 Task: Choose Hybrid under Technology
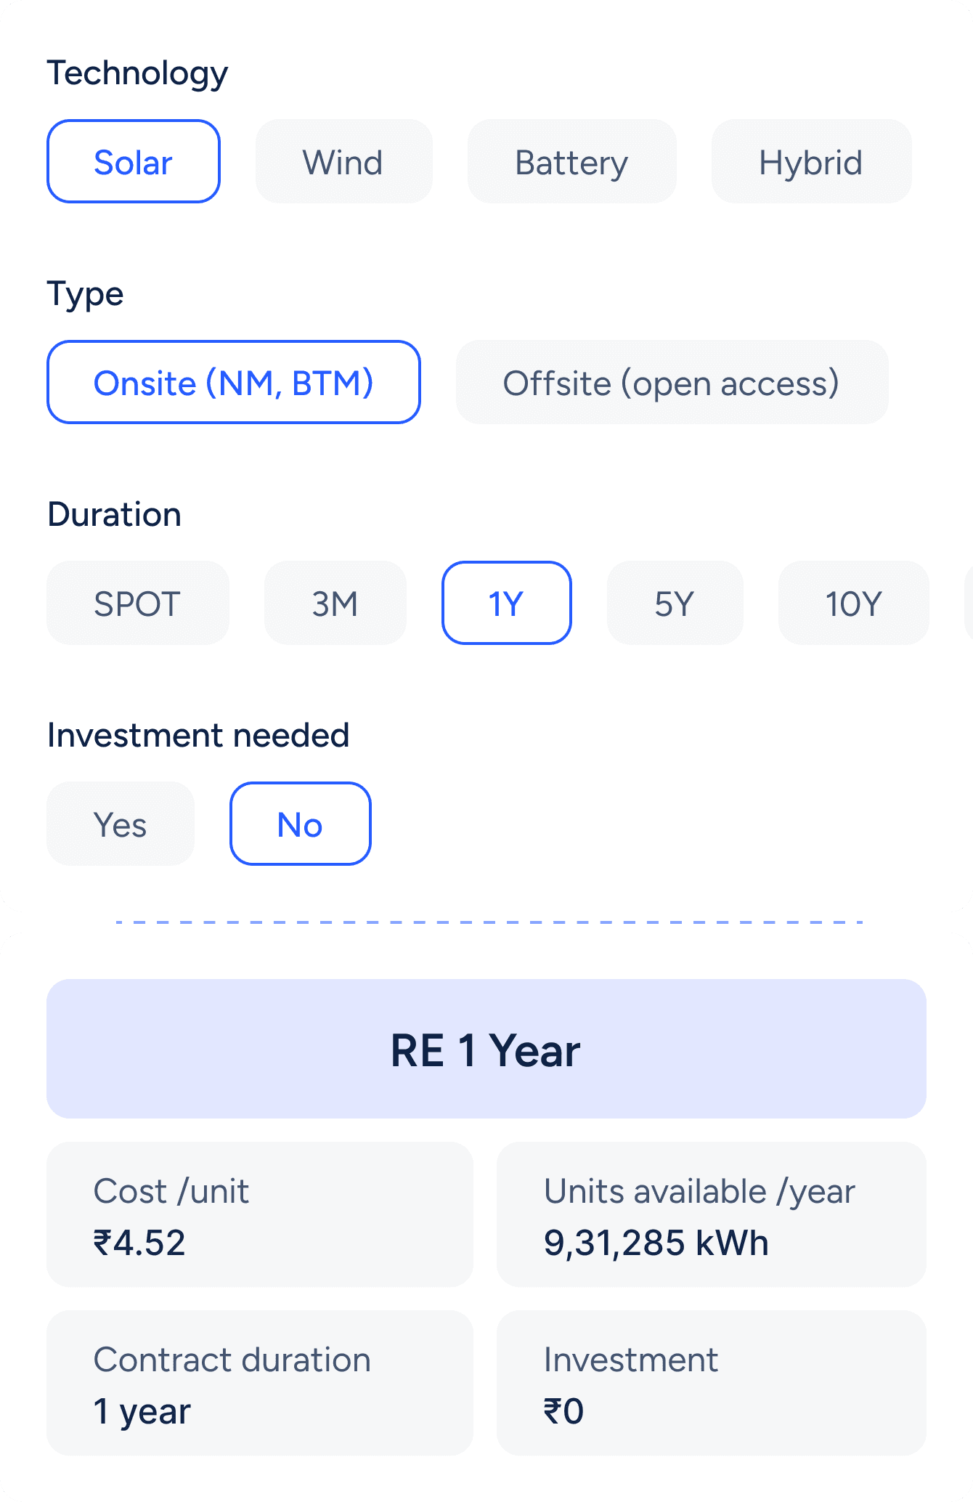(x=811, y=161)
